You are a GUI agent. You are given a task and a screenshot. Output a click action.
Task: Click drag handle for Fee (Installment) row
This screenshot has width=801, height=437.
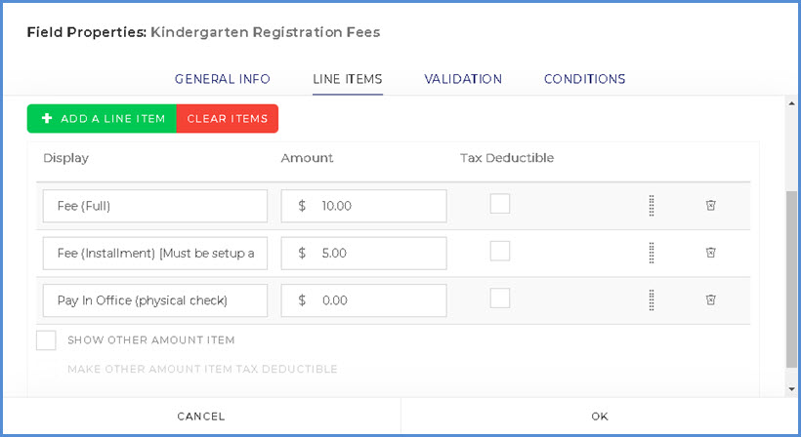point(652,253)
